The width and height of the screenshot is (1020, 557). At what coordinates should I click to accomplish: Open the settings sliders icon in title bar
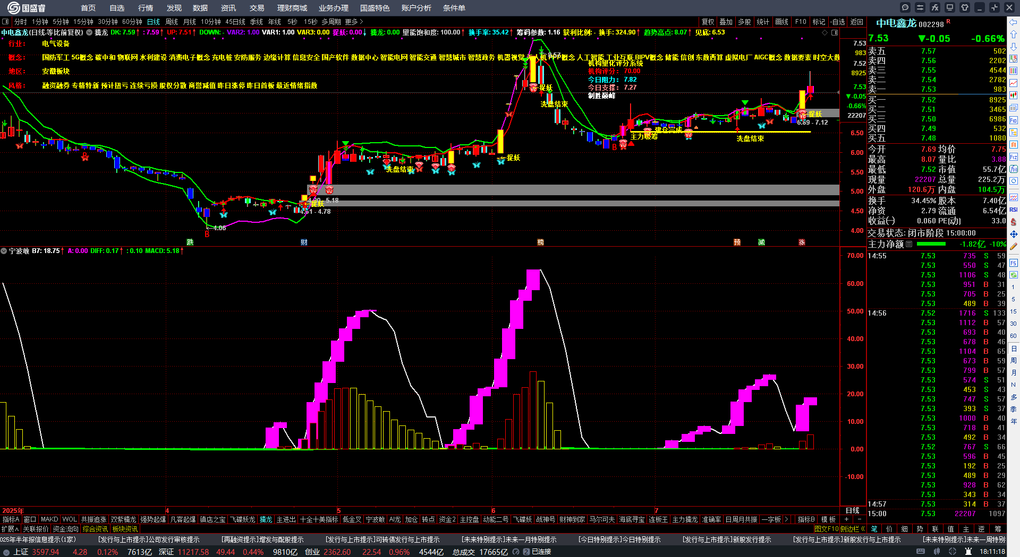coord(920,7)
